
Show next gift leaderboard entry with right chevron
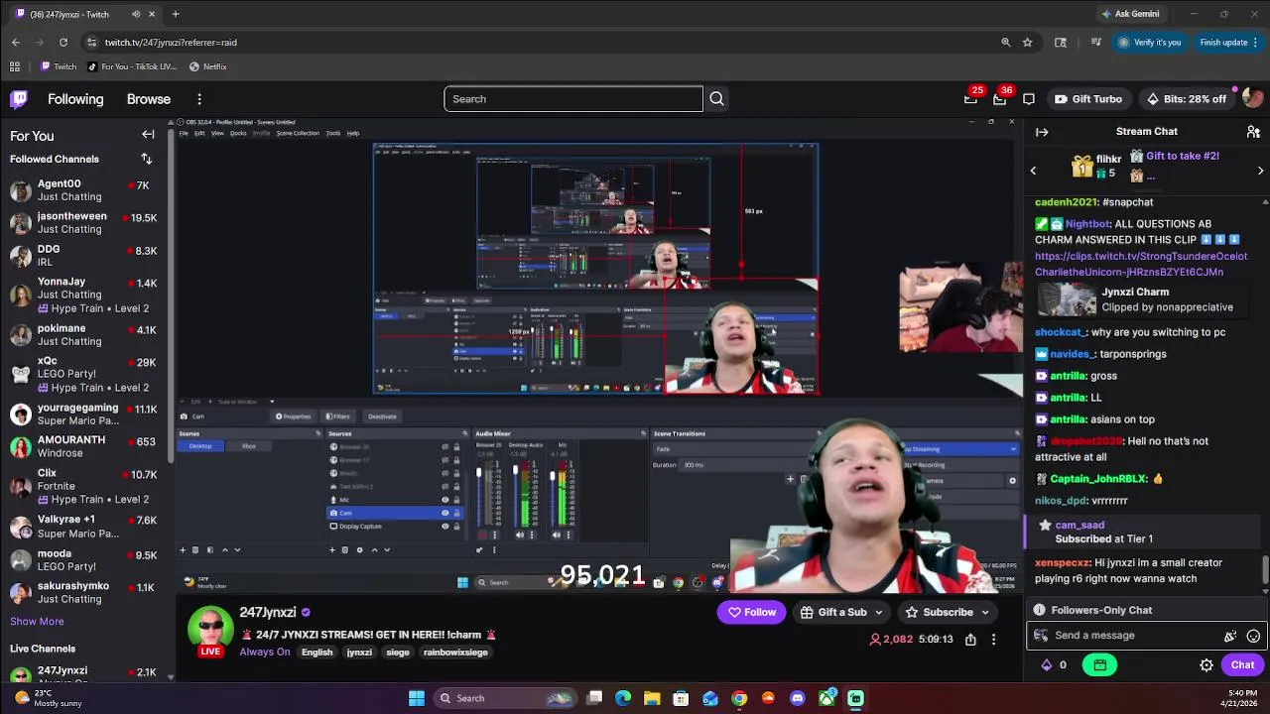[x=1260, y=171]
